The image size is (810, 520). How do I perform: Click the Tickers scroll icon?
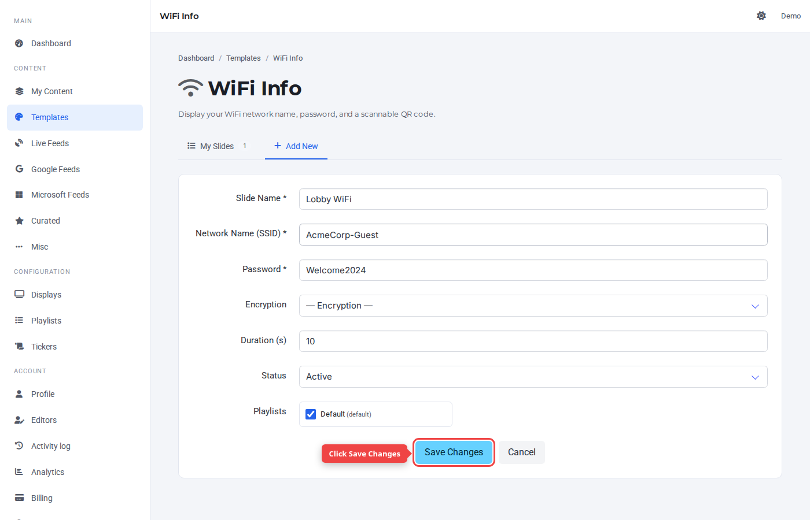point(19,347)
